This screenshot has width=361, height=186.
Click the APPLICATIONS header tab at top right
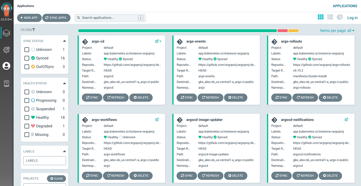click(345, 6)
